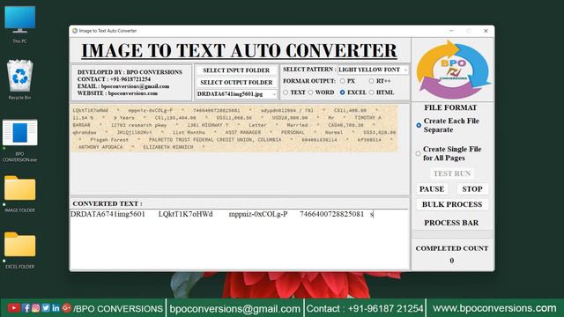564x317 pixels.
Task: Click the Facebook icon in bottom banner
Action: (x=26, y=308)
